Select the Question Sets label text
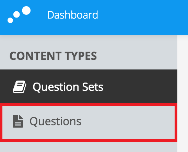The image size is (188, 152). click(68, 87)
